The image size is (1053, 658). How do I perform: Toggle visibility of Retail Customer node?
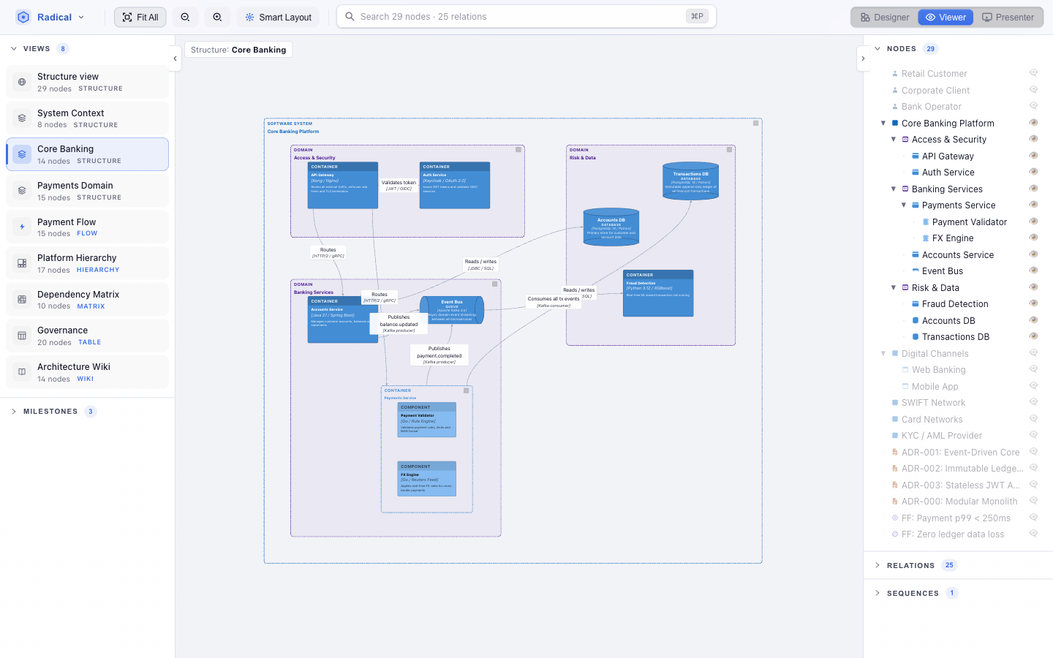1033,73
